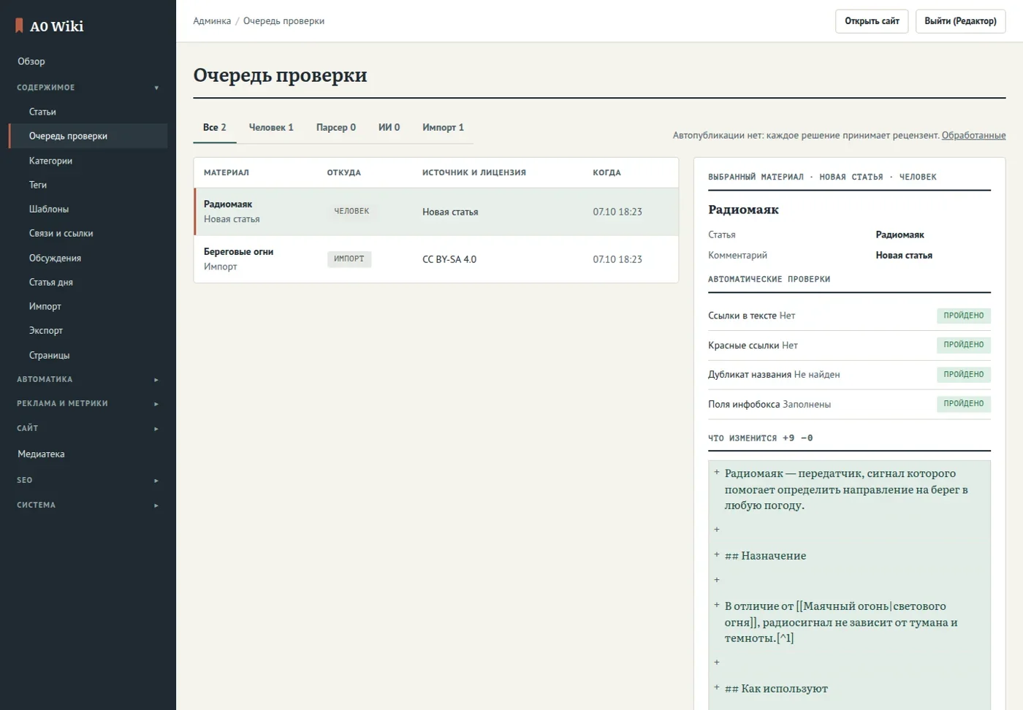Click ПРОЙДЕНО badge for Поля инфобокса

tap(963, 403)
